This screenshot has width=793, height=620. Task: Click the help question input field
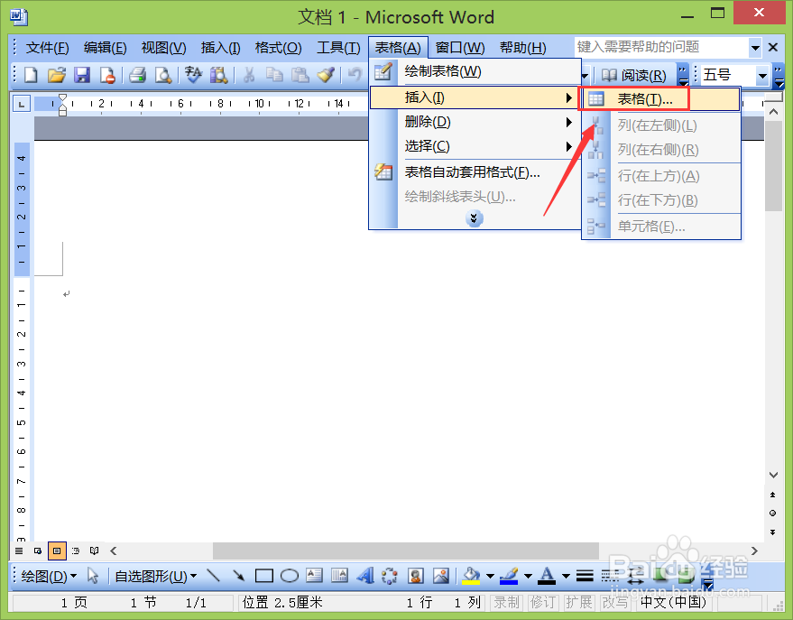tap(661, 48)
